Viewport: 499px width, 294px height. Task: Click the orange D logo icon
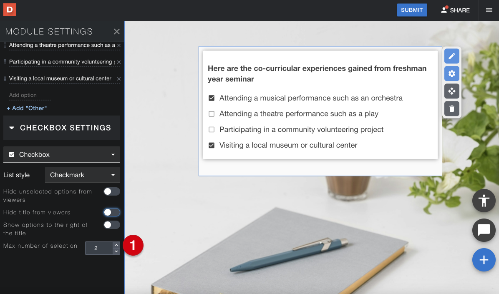coord(10,10)
